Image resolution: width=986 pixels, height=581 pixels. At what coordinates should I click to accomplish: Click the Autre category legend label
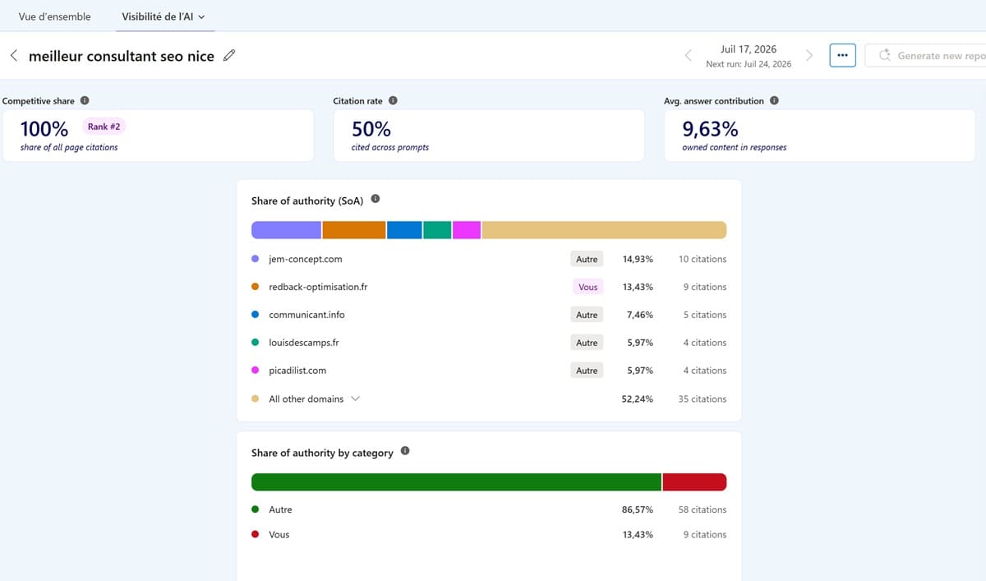(280, 510)
